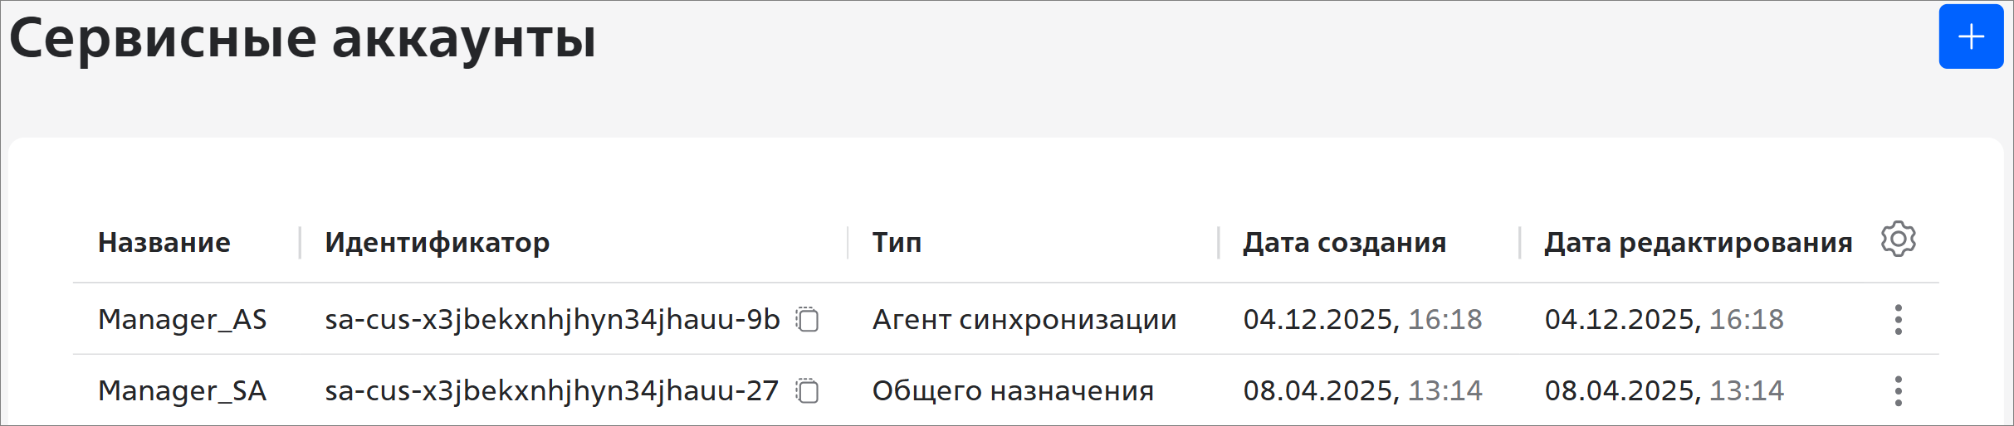Click the Тип column header

point(897,243)
